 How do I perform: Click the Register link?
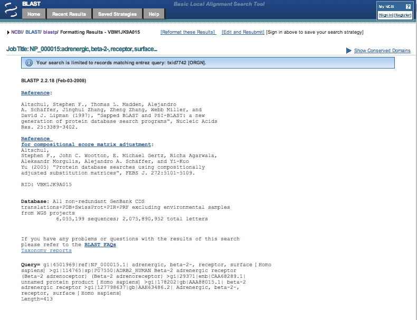[x=403, y=15]
